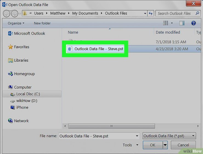Screen dimensions: 203x154
Task: Click the 4/23/2018 3:20 AM date cell
Action: [172, 49]
